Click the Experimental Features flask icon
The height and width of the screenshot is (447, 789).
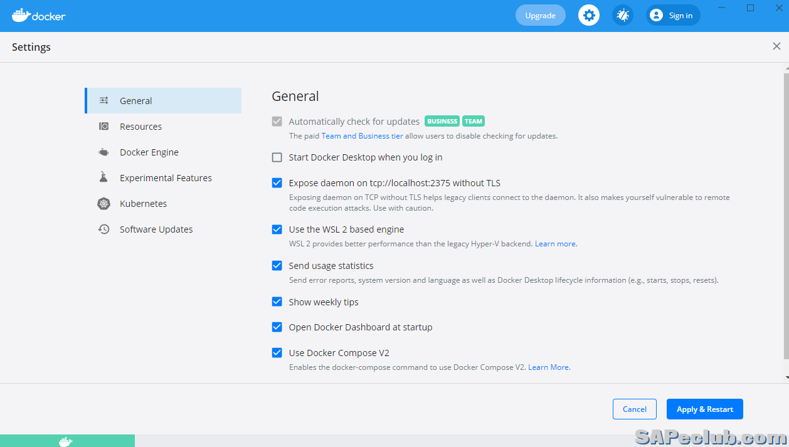click(104, 178)
